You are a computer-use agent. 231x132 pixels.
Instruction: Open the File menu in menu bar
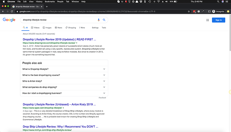[x=19, y=2]
